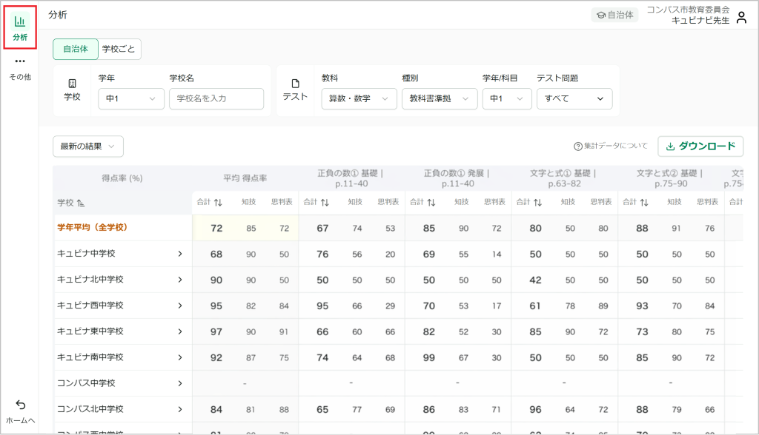Open the 種別 dropdown 教科書準拠
The height and width of the screenshot is (435, 759).
tap(440, 98)
